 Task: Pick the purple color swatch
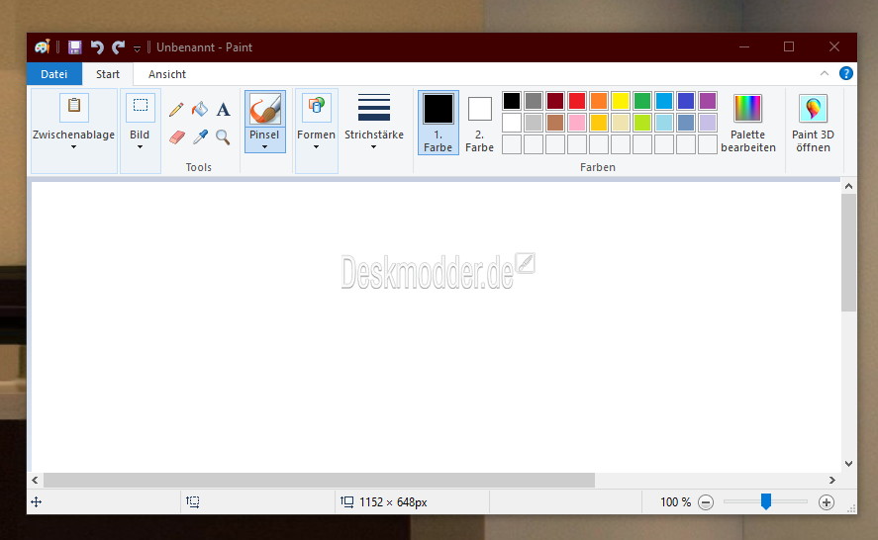click(708, 101)
